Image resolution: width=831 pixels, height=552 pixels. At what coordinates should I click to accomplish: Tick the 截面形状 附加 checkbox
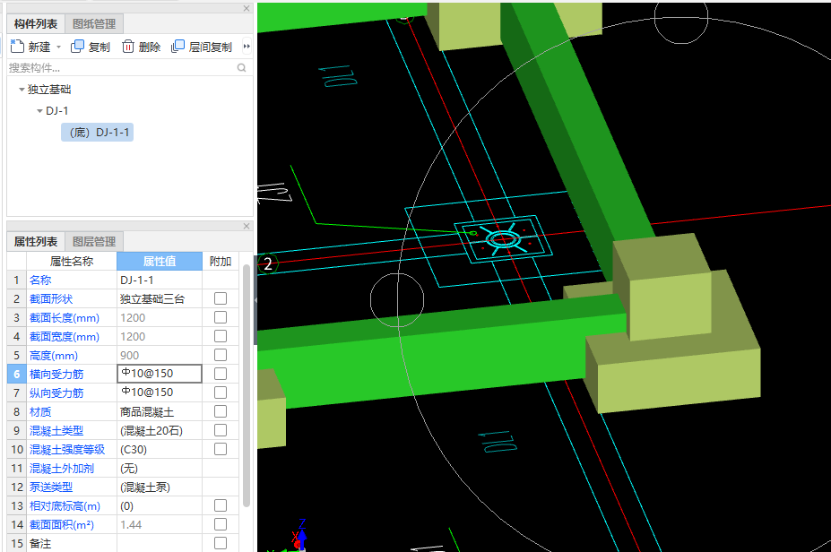tap(221, 298)
